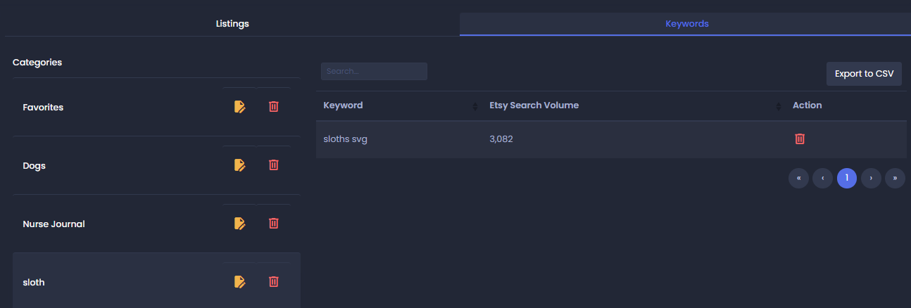Open the Keywords tab
Screen dimensions: 911x308
[686, 24]
